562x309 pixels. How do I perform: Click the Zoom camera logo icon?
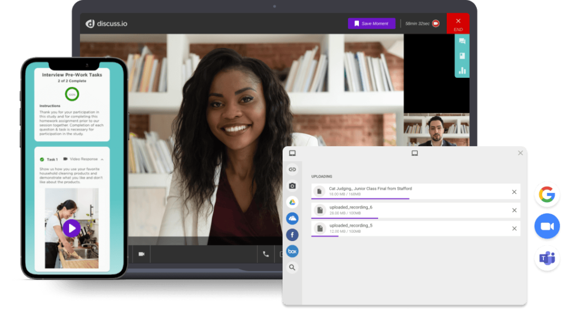click(547, 226)
